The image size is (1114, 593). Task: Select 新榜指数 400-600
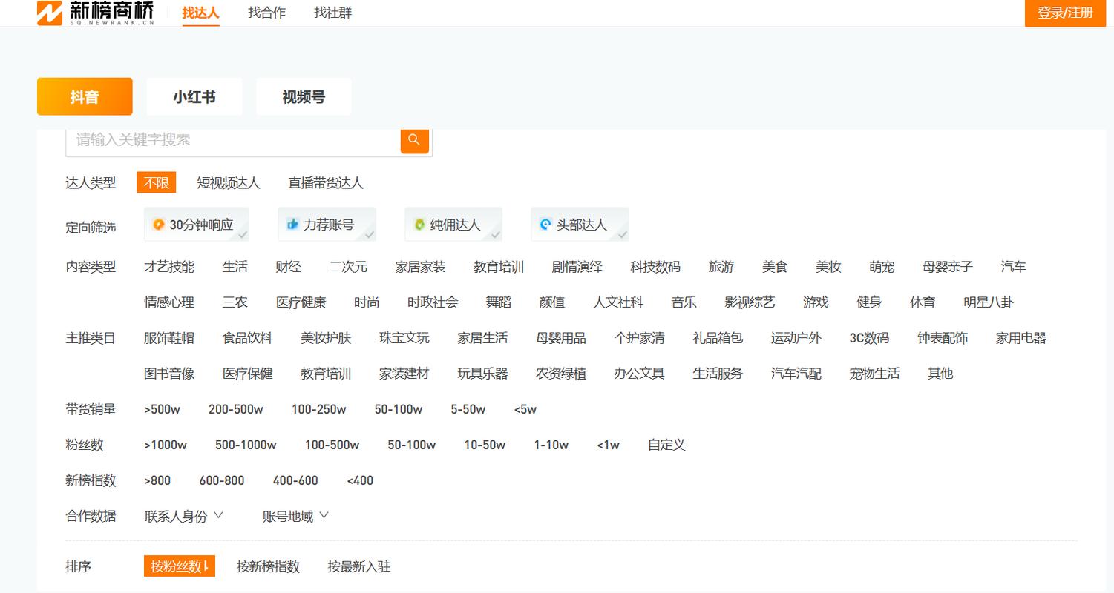[x=295, y=480]
